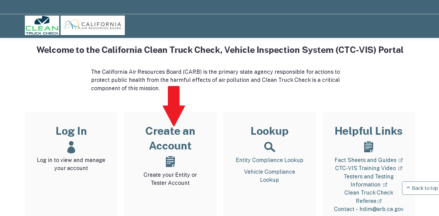Click the Lookup heading

269,131
